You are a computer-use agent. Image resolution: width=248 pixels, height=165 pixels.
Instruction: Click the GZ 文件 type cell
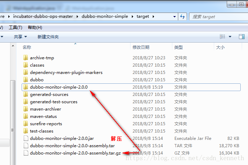pos(182,153)
